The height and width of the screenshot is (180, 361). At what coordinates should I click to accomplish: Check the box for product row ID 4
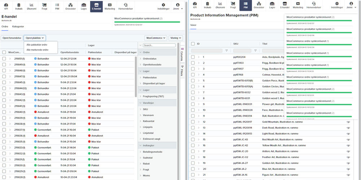[x=193, y=75]
